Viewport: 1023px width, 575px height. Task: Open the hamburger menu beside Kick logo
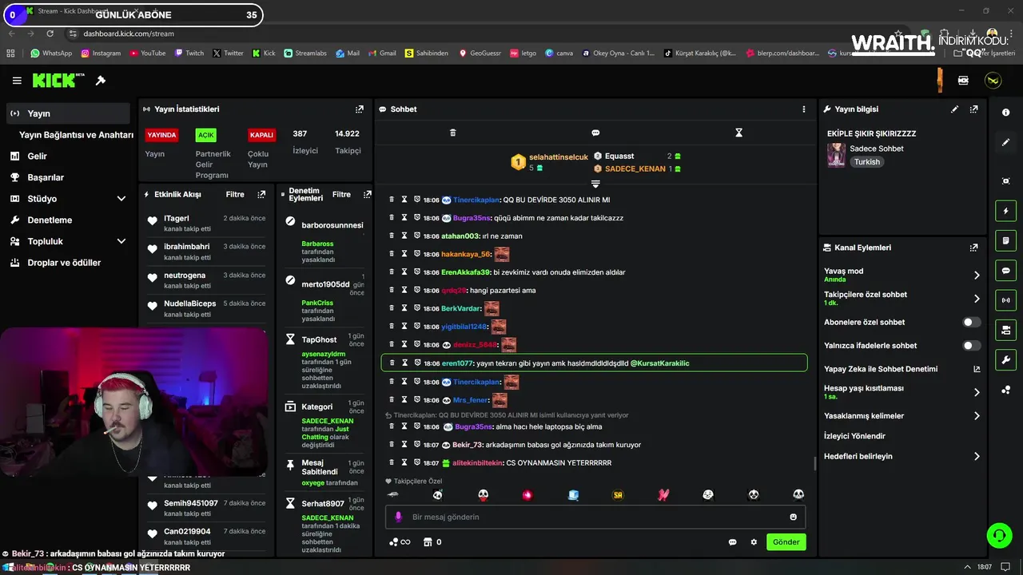point(17,81)
